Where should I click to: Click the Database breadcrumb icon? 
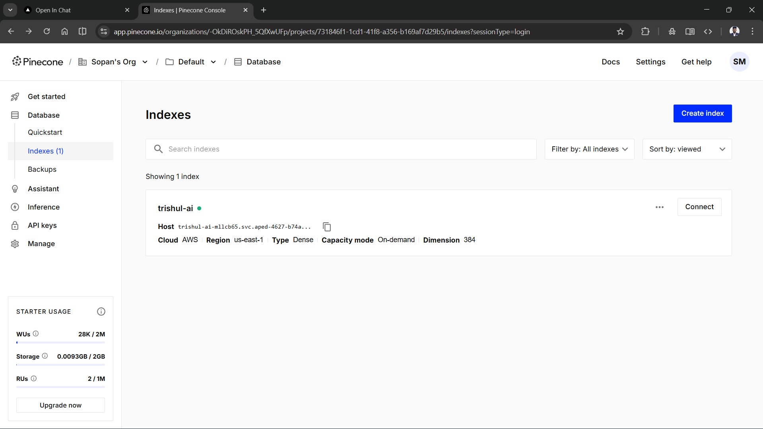click(238, 62)
